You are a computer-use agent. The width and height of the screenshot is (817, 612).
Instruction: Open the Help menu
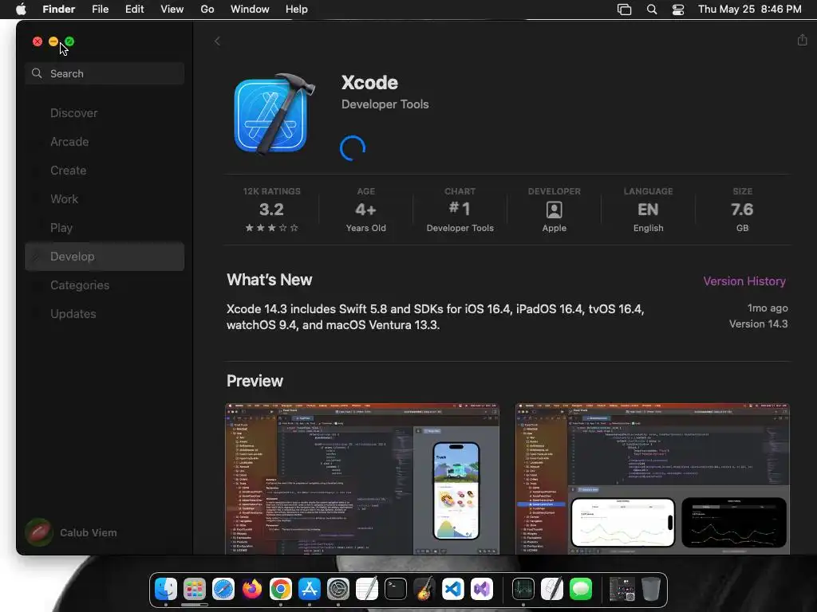pos(297,10)
